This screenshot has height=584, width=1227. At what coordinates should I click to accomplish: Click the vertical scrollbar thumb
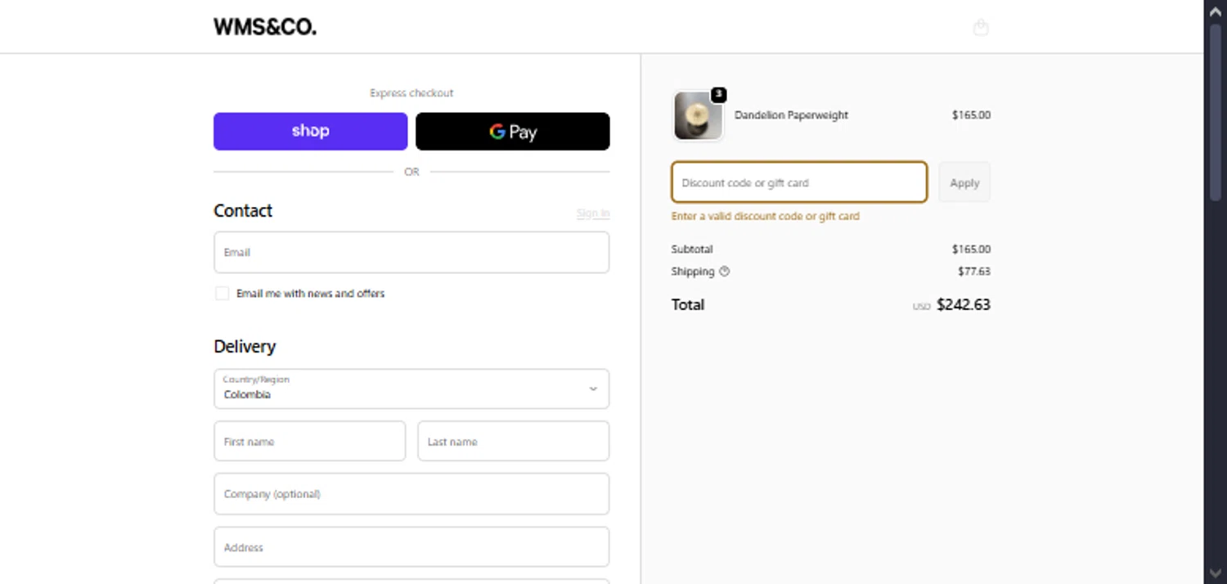[x=1216, y=111]
